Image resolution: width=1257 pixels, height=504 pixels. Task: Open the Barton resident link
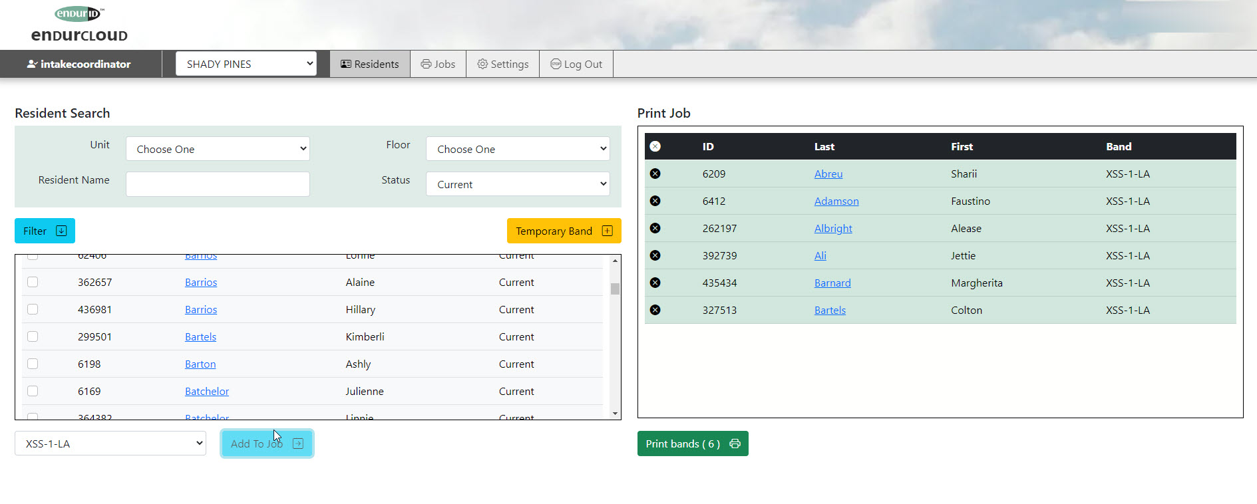pos(200,364)
